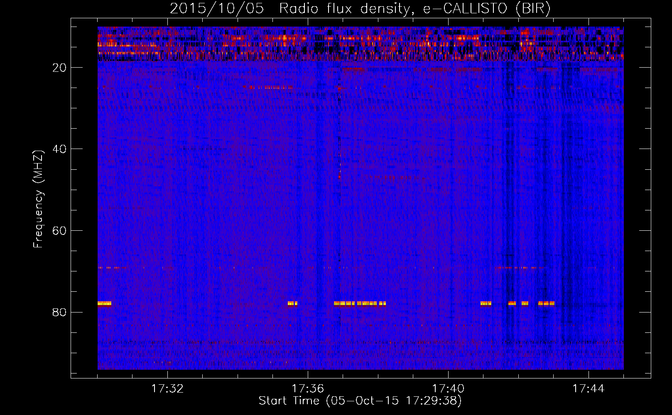Image resolution: width=672 pixels, height=415 pixels.
Task: Select the 40 MHz frequency tick label
Action: [x=60, y=149]
